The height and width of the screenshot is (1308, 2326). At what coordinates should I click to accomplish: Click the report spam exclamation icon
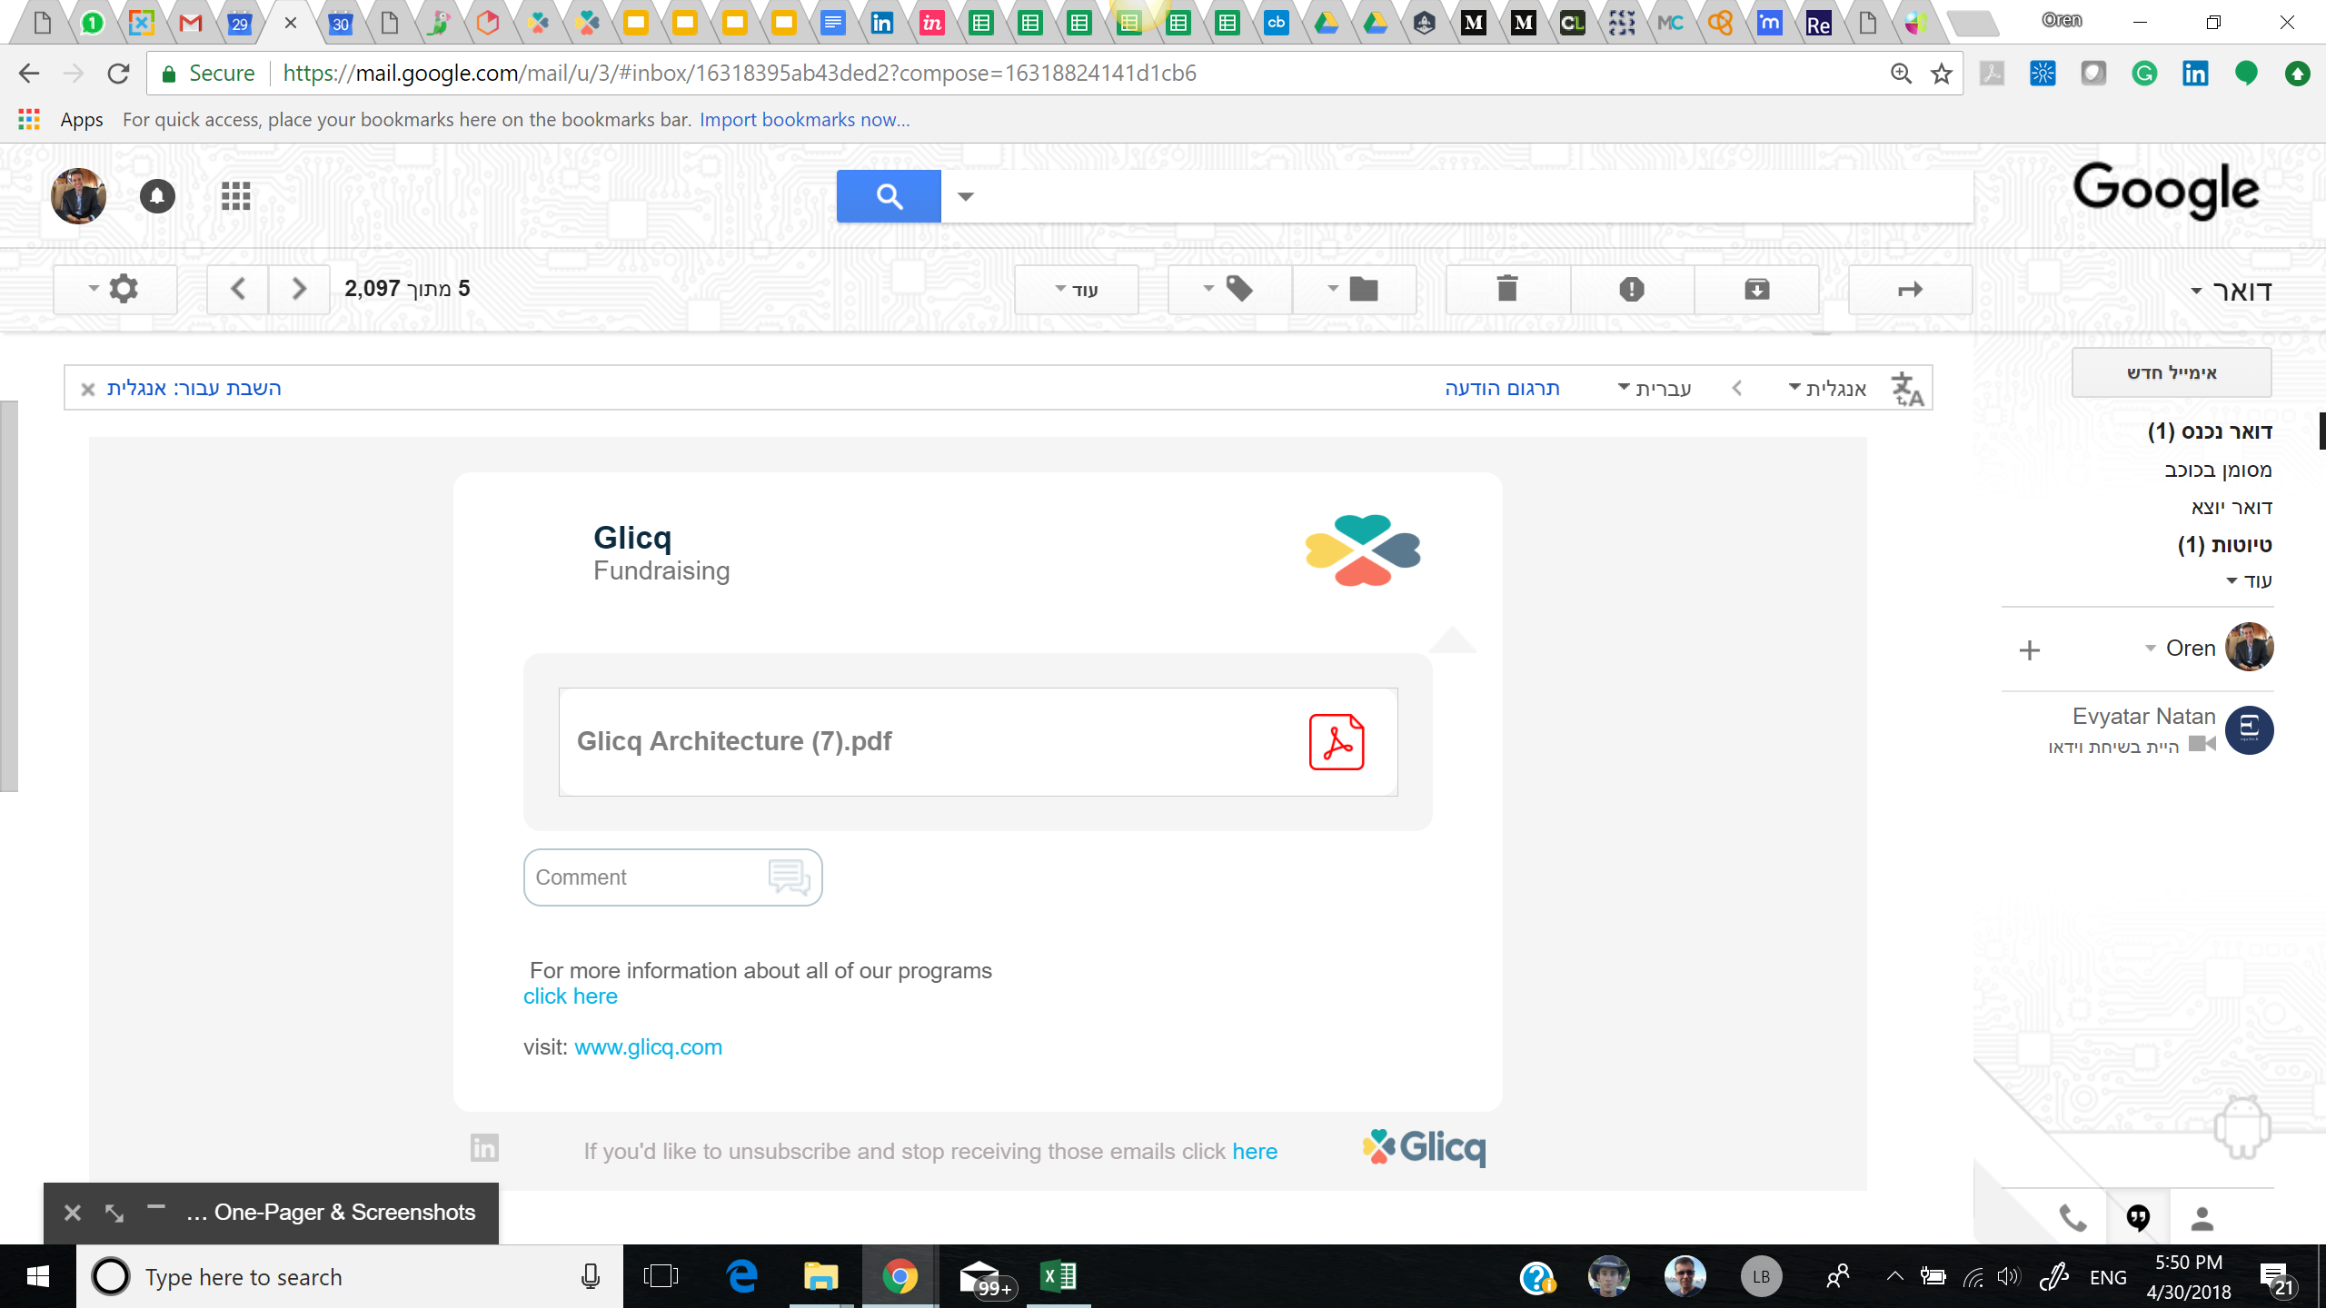pos(1632,290)
